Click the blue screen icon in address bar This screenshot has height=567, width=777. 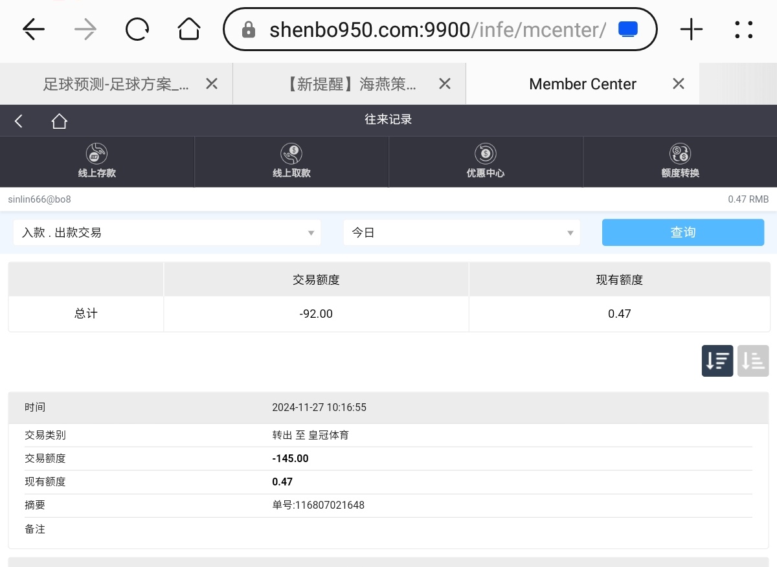[x=628, y=29]
